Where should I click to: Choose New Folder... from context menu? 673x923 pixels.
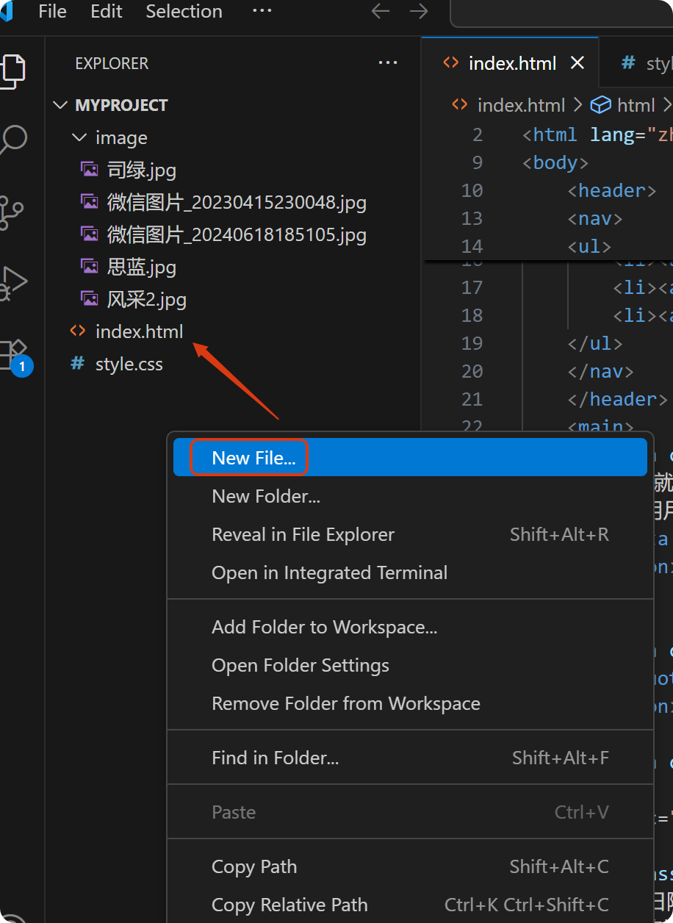point(266,496)
